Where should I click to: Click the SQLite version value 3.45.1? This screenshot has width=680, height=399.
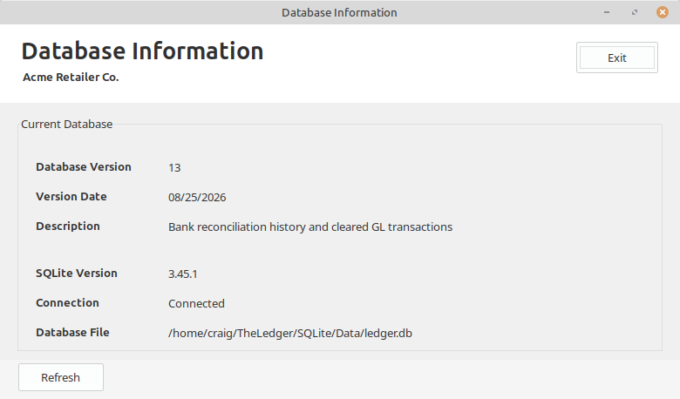(x=182, y=274)
